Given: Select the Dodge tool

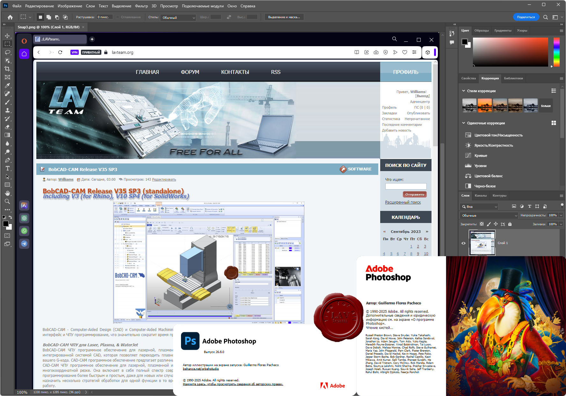Looking at the screenshot, I should point(7,152).
